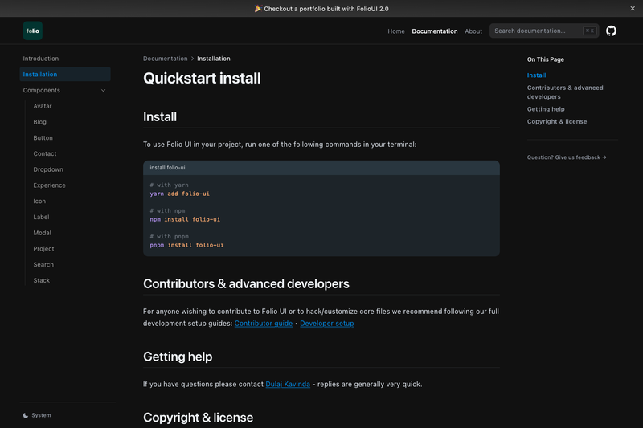The width and height of the screenshot is (643, 428).
Task: Select Installation in the sidebar
Action: [65, 75]
